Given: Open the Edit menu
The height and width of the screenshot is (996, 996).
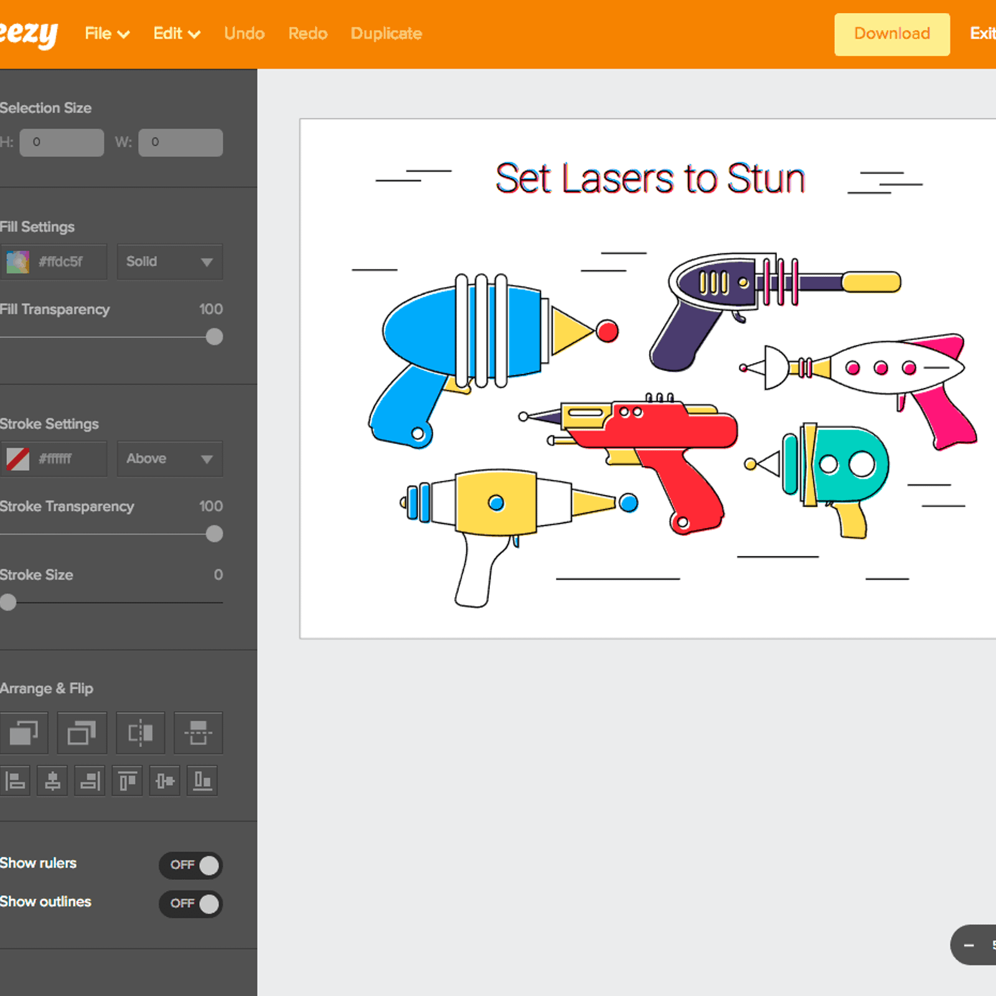Looking at the screenshot, I should [177, 34].
